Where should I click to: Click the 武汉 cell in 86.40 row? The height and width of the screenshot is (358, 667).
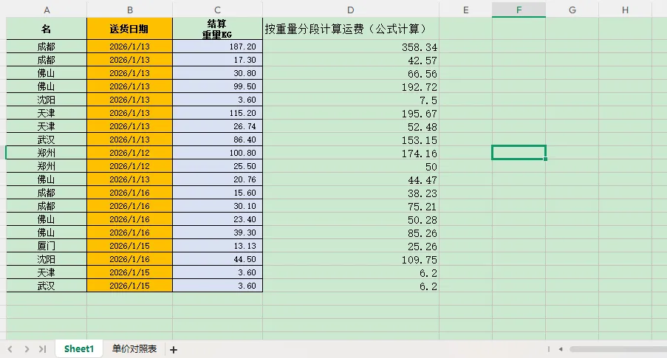(x=47, y=140)
